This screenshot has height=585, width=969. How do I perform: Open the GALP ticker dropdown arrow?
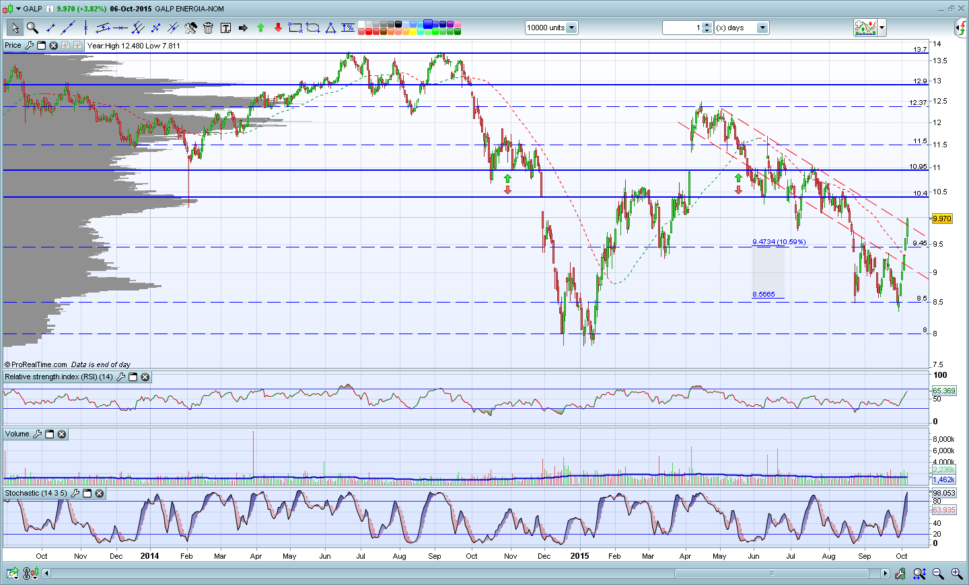click(x=18, y=9)
